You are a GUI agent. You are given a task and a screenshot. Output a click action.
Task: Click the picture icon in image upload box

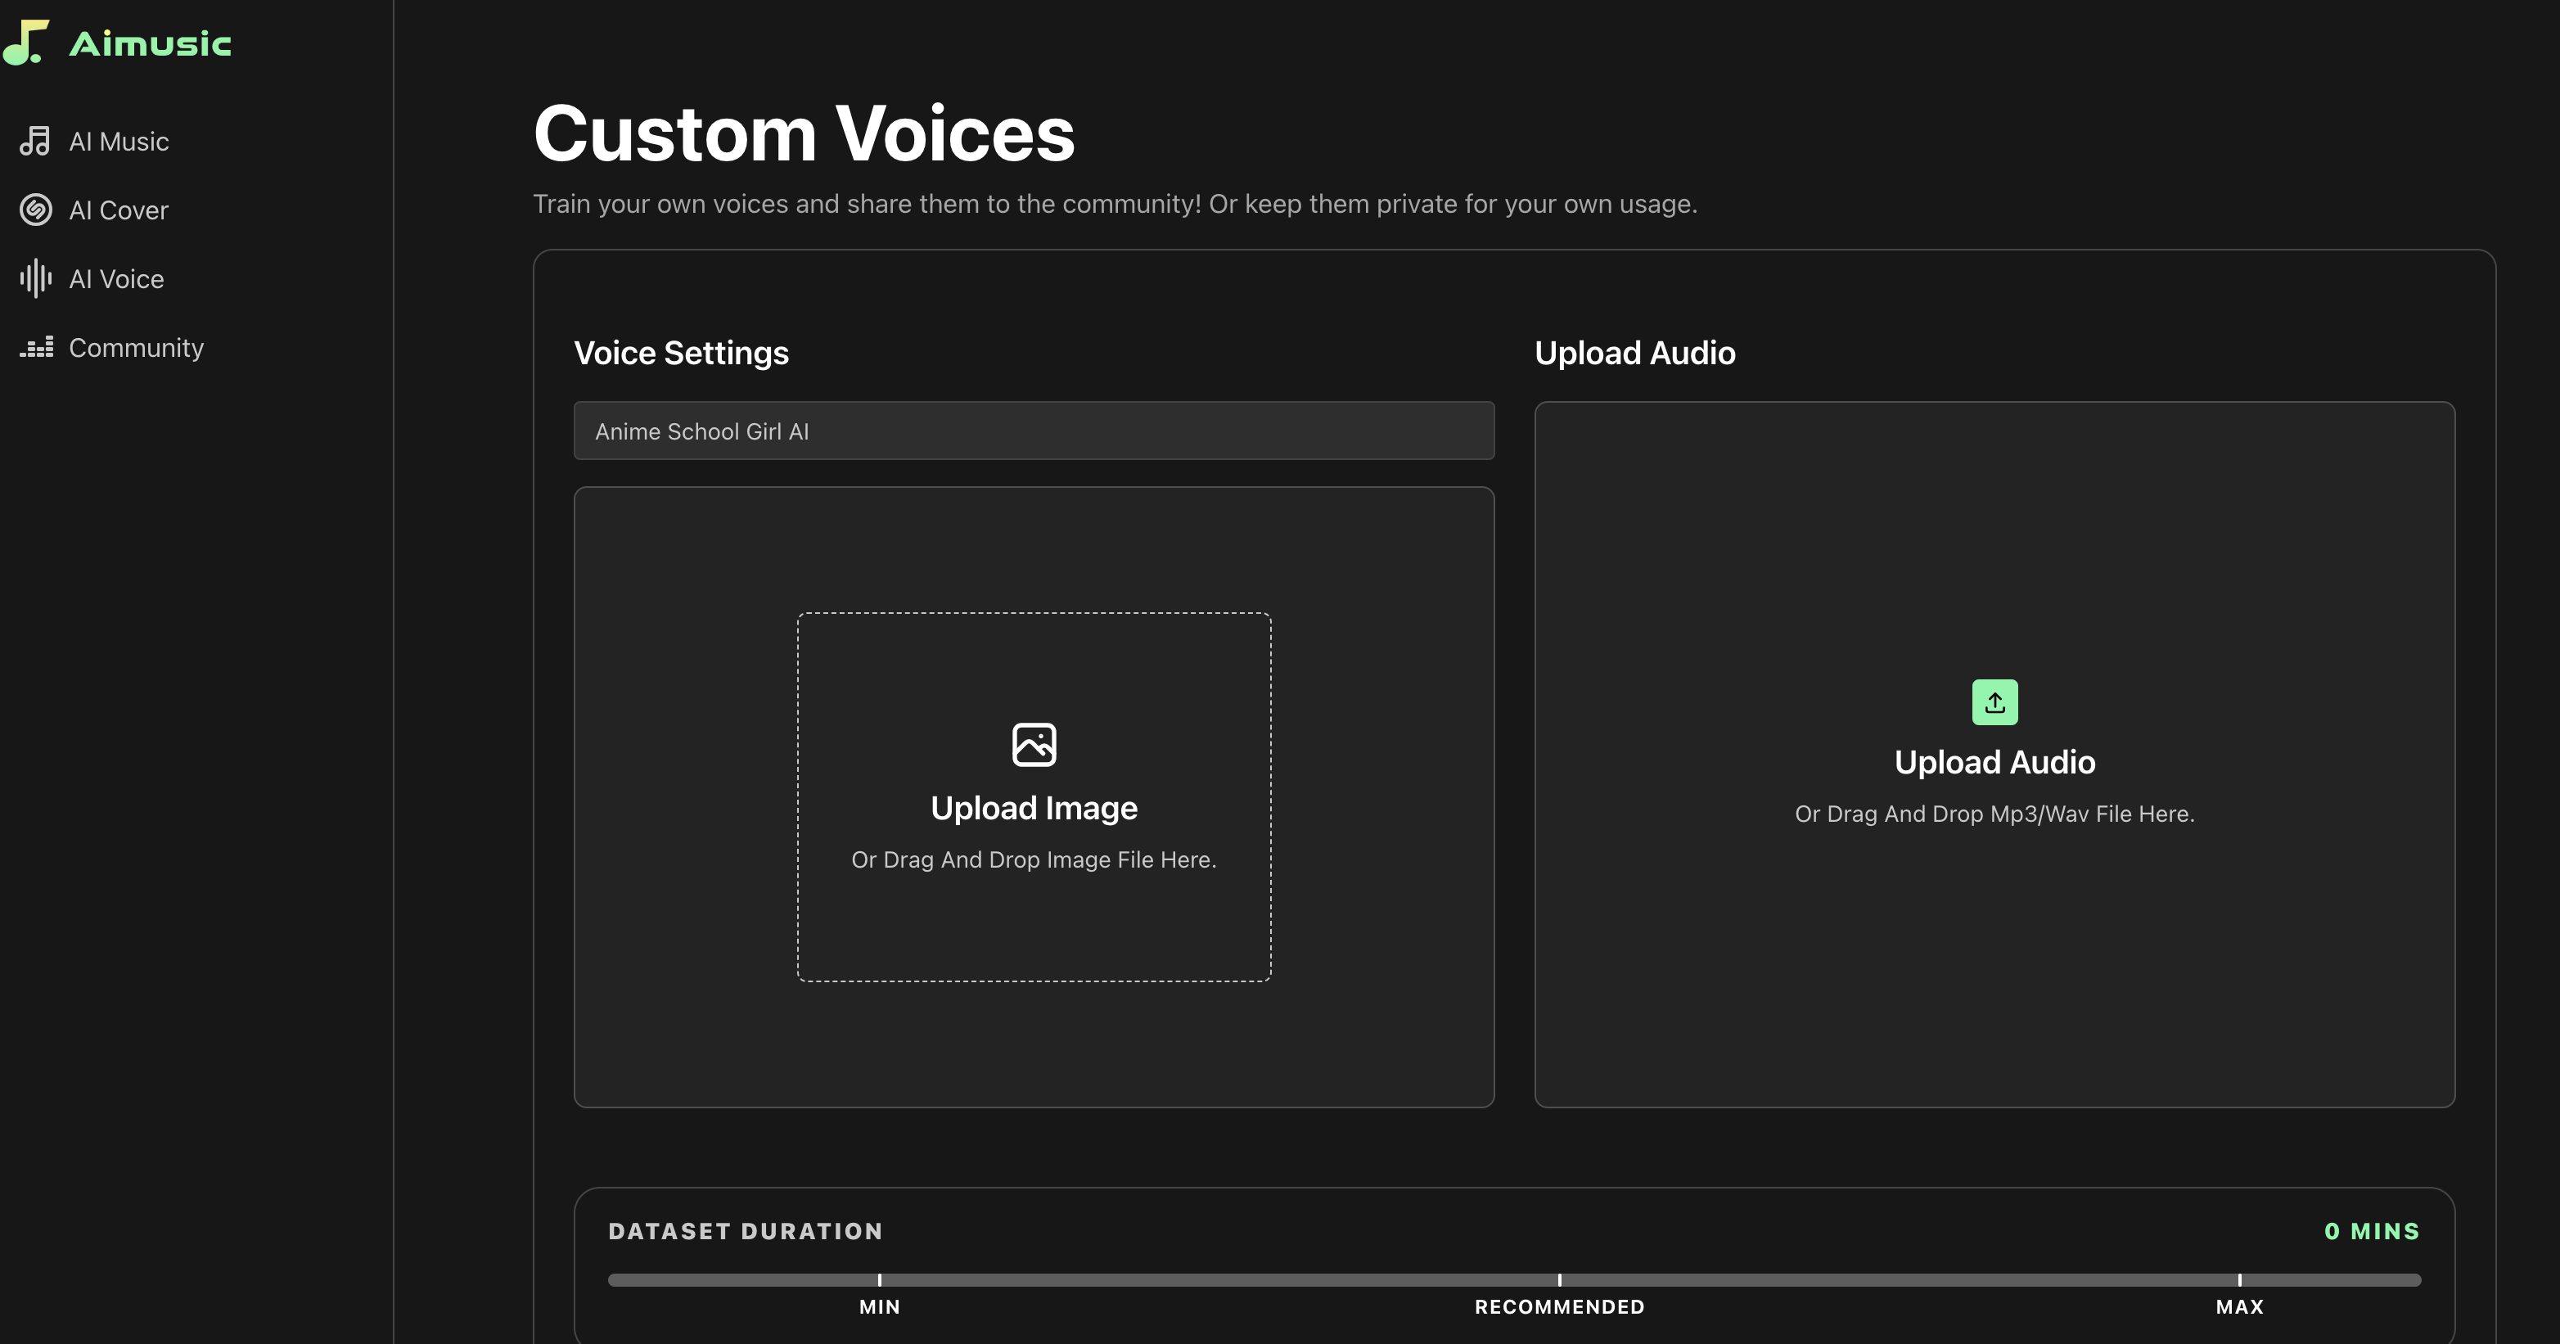tap(1034, 745)
